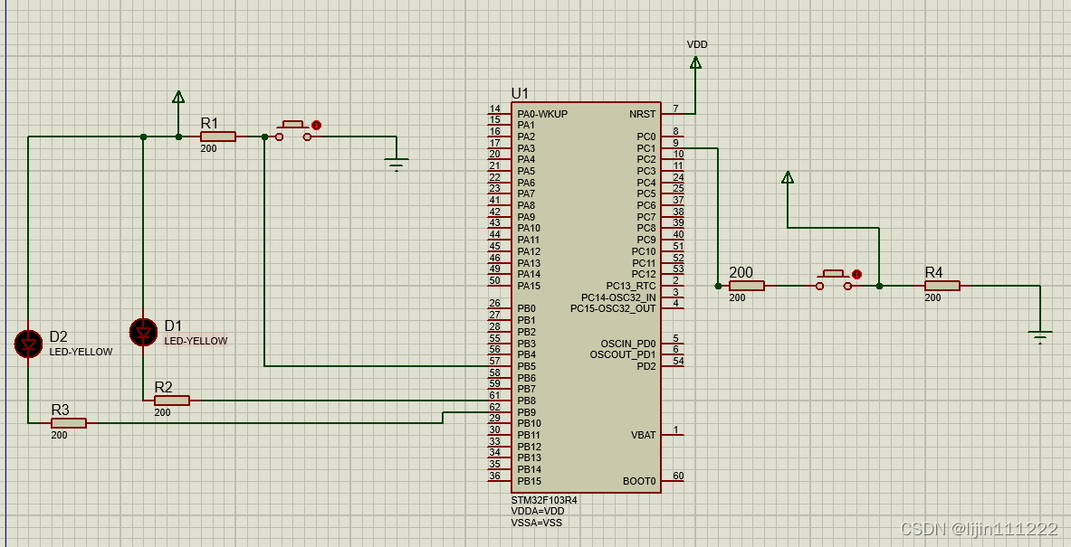1071x547 pixels.
Task: Click the LED-YELLOW label under D2
Action: click(x=81, y=353)
